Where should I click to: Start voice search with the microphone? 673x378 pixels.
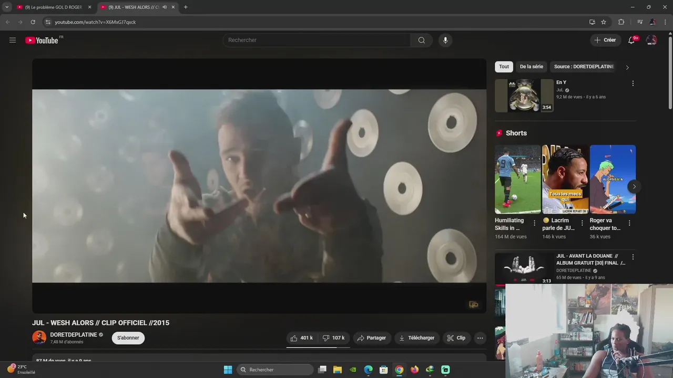click(445, 40)
